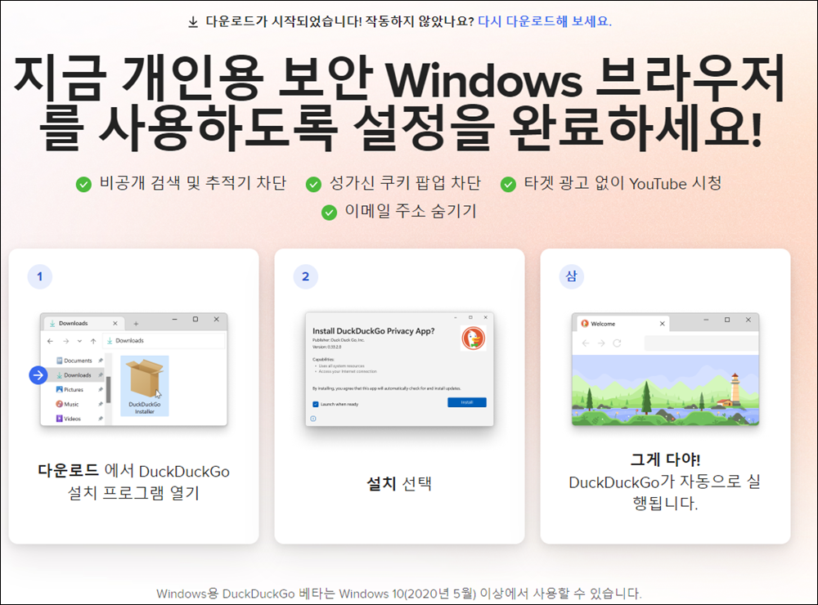Click the plus new-tab icon beside the Downloads tab
818x605 pixels.
coord(136,324)
